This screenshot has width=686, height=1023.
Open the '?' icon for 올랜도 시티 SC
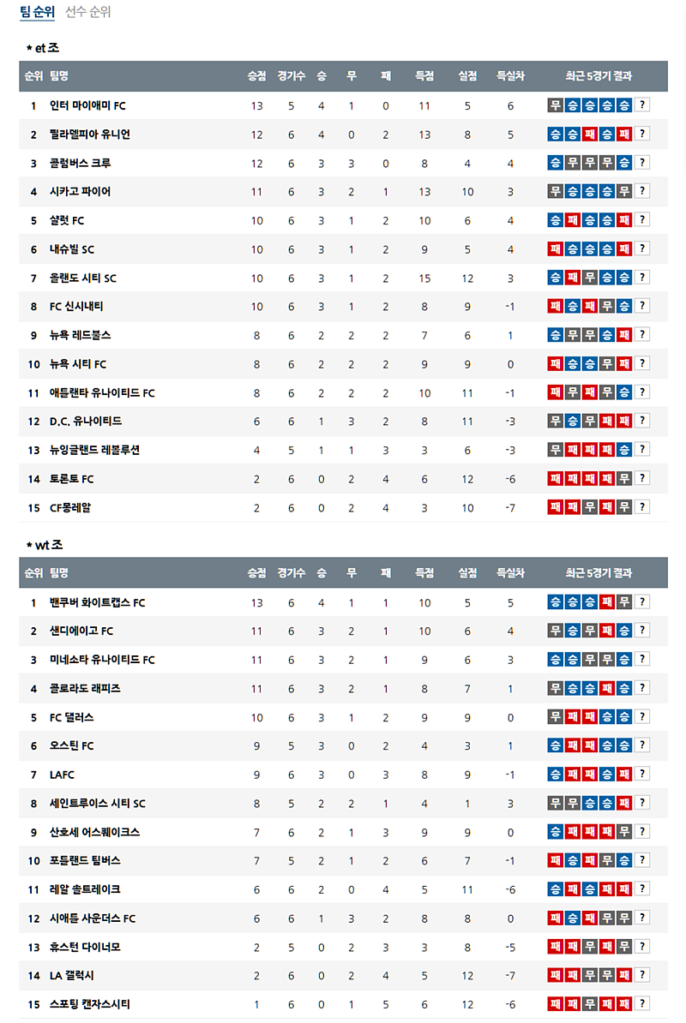(x=642, y=278)
